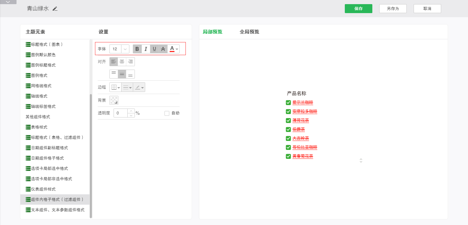This screenshot has height=225, width=468.
Task: Click the green 保存 button
Action: point(358,9)
